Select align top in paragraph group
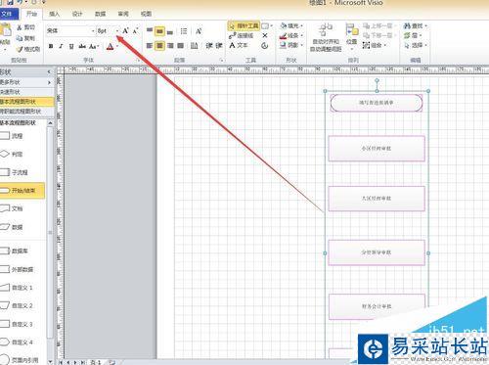The image size is (489, 365). coord(150,30)
